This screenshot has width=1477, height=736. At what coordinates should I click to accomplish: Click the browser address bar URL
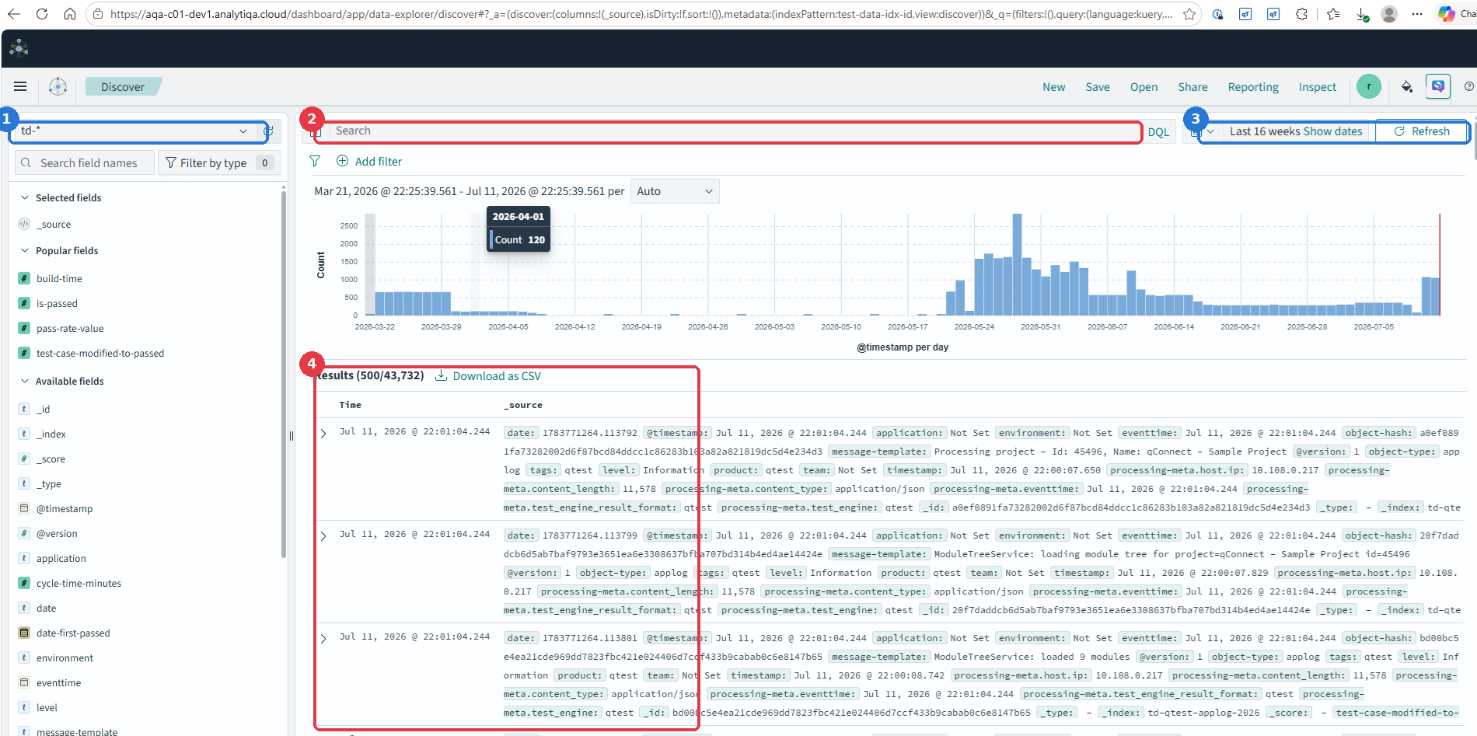pos(641,14)
